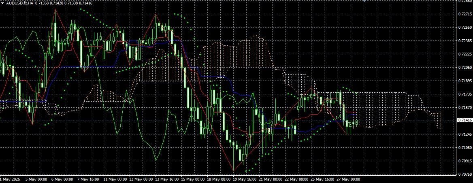
Task: Click the 15 May 00:00 time label
Action: click(193, 179)
